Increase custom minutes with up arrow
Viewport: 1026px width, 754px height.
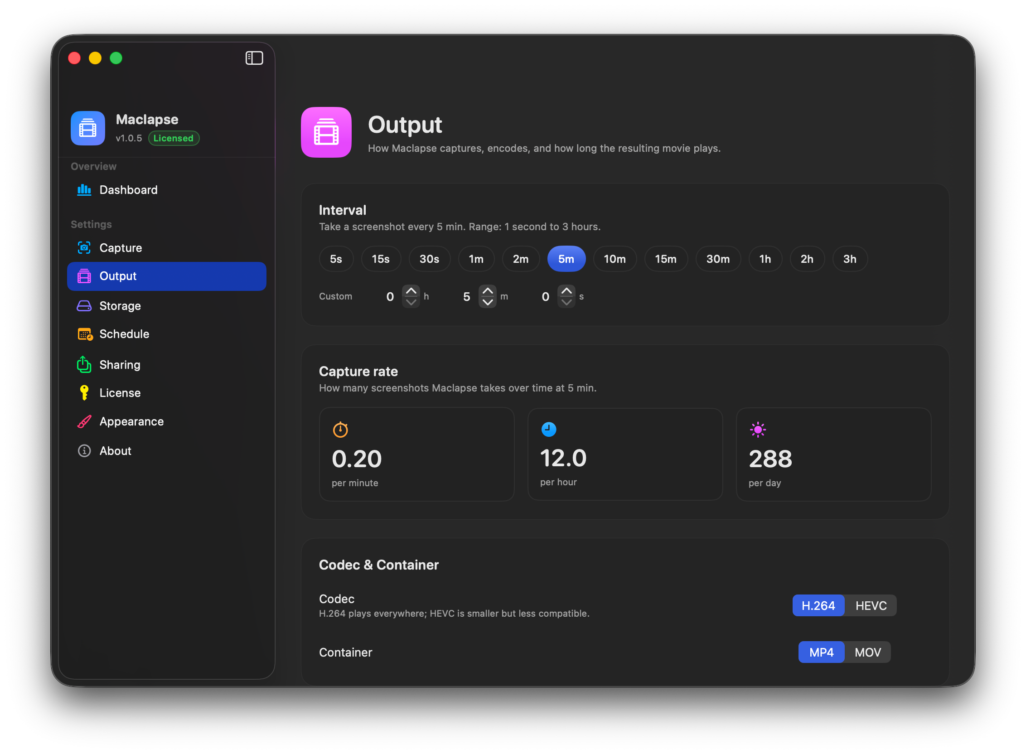488,291
